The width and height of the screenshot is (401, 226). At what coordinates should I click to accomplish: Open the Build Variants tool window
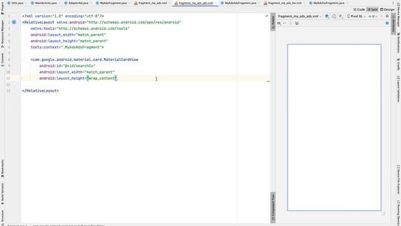pos(3,193)
